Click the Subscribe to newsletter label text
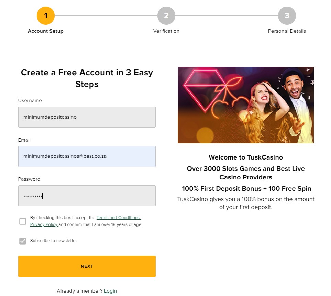The width and height of the screenshot is (331, 296). 54,241
